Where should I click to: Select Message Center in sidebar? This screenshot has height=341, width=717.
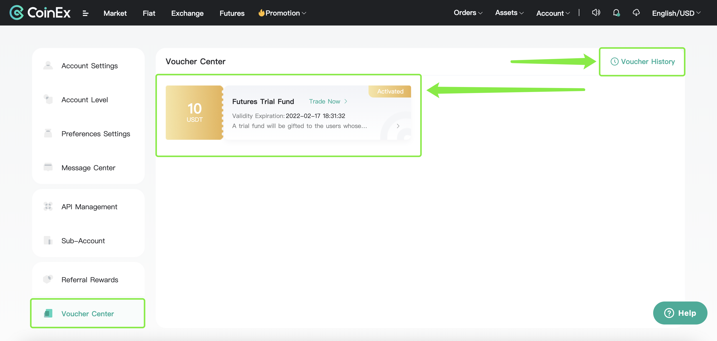point(88,167)
